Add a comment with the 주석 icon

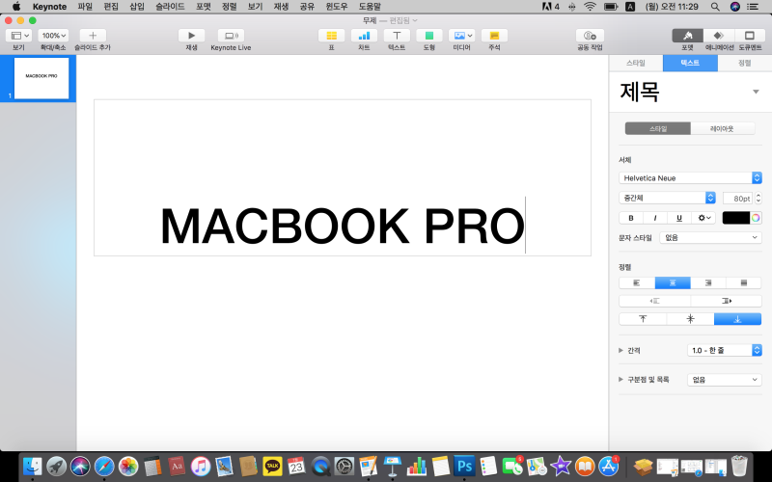494,36
